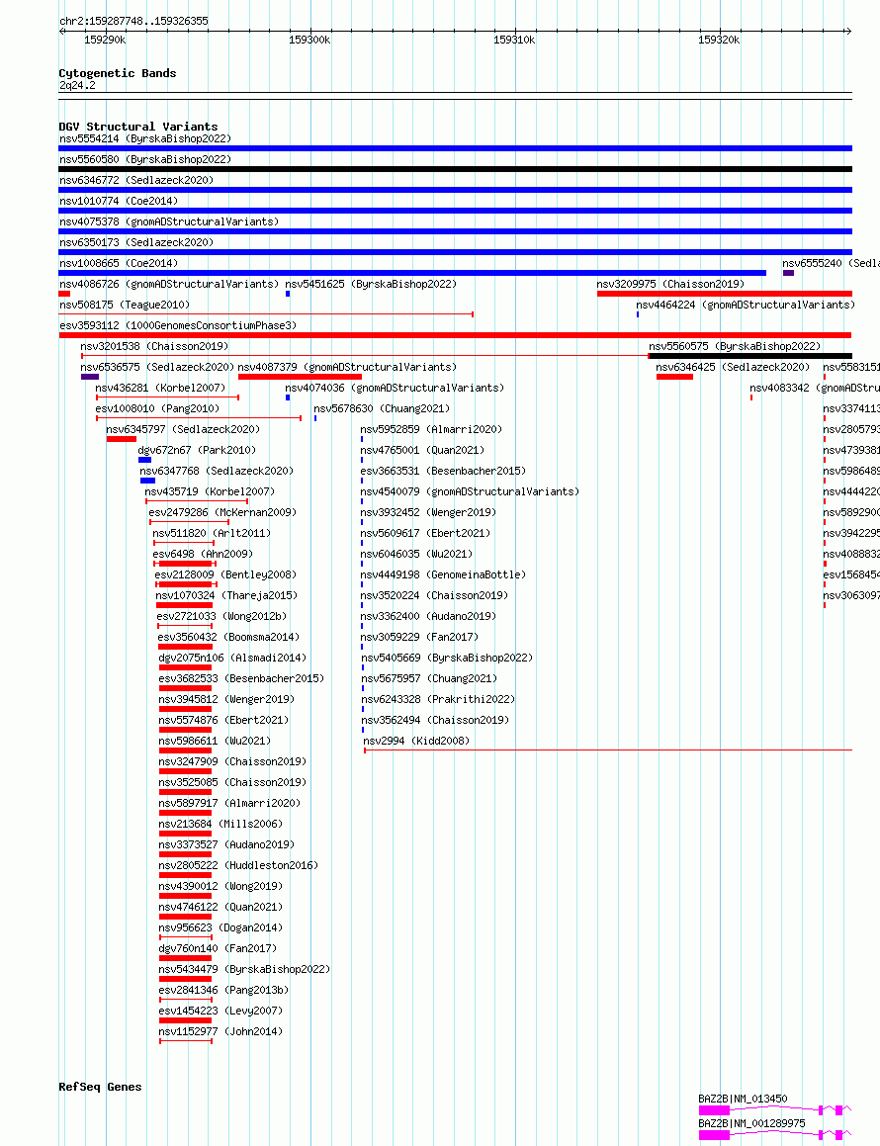Click the red nsv6346425 variant bar

pos(674,377)
